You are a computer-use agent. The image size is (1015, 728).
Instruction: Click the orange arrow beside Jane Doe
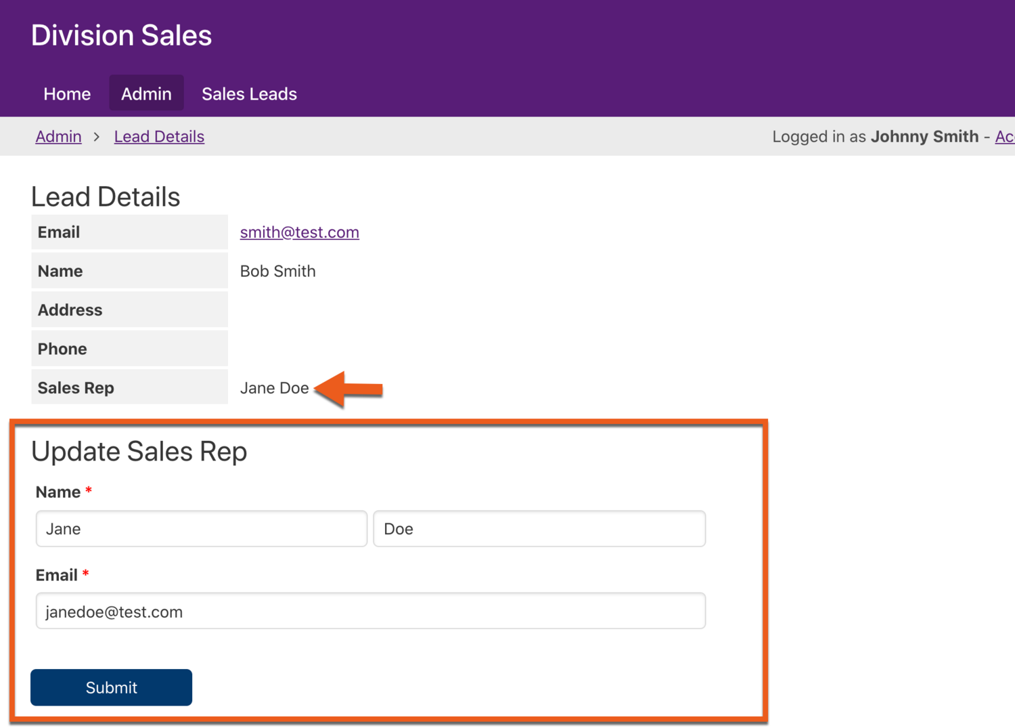coord(349,389)
